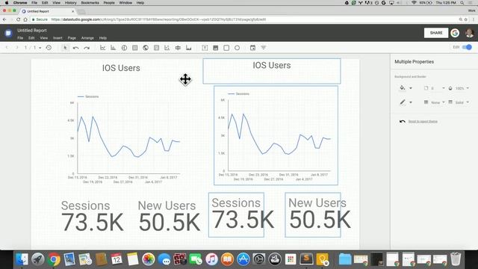Click the Data Studio home logo

(x=8, y=33)
